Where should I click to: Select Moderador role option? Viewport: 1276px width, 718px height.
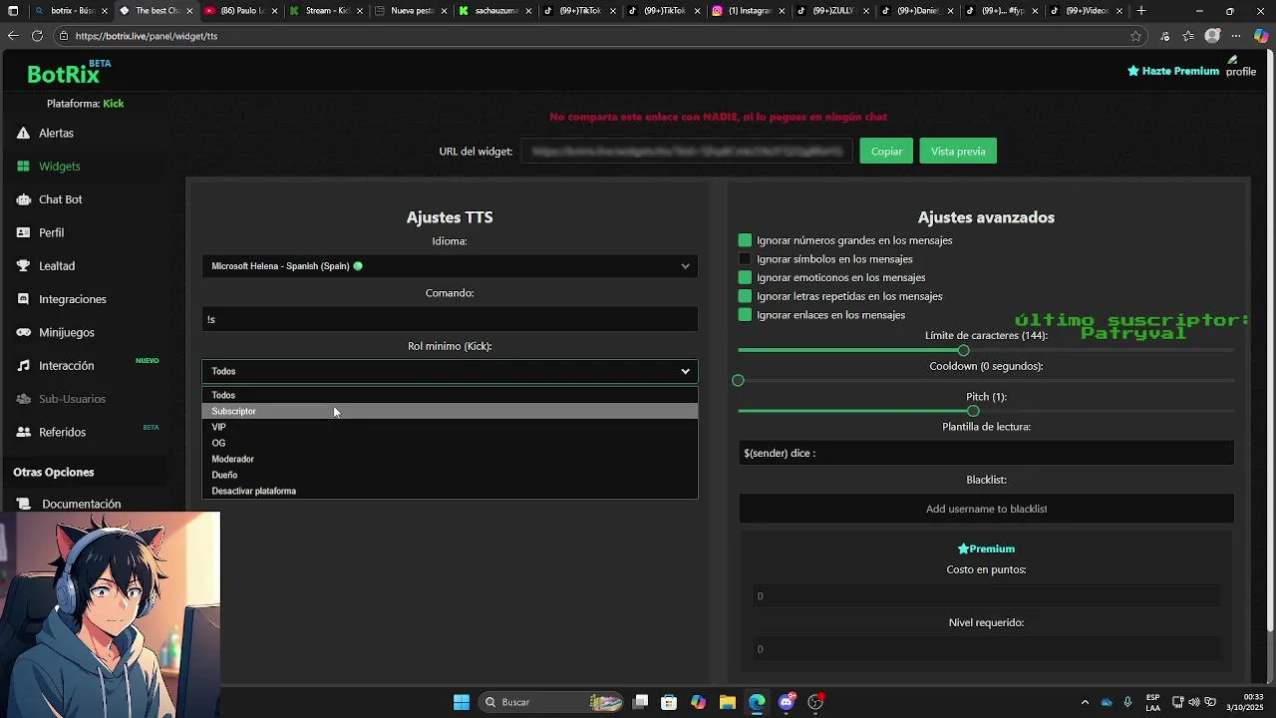(450, 459)
